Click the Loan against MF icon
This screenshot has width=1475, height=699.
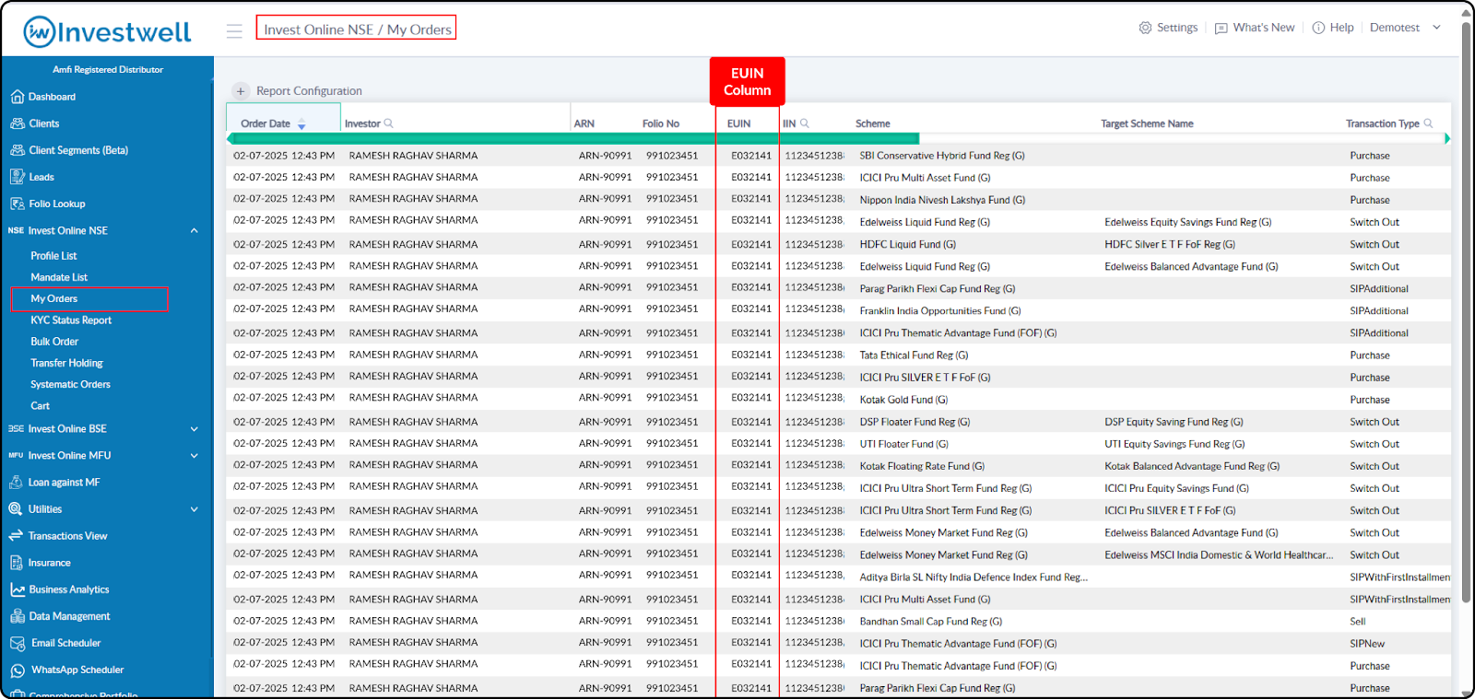[17, 483]
